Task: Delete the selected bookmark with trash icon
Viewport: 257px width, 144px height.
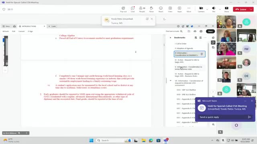Action: [202, 54]
